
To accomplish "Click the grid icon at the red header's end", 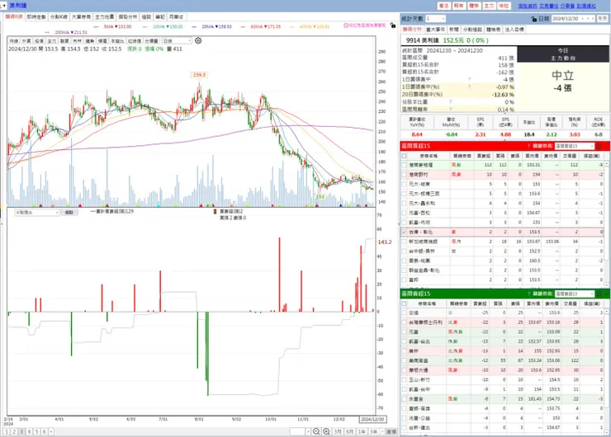I will 599,146.
